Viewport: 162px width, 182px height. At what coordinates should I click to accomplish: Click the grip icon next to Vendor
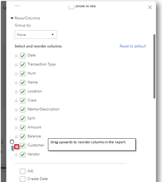click(16, 155)
